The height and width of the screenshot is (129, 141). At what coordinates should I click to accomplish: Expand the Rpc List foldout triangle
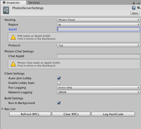(3, 109)
